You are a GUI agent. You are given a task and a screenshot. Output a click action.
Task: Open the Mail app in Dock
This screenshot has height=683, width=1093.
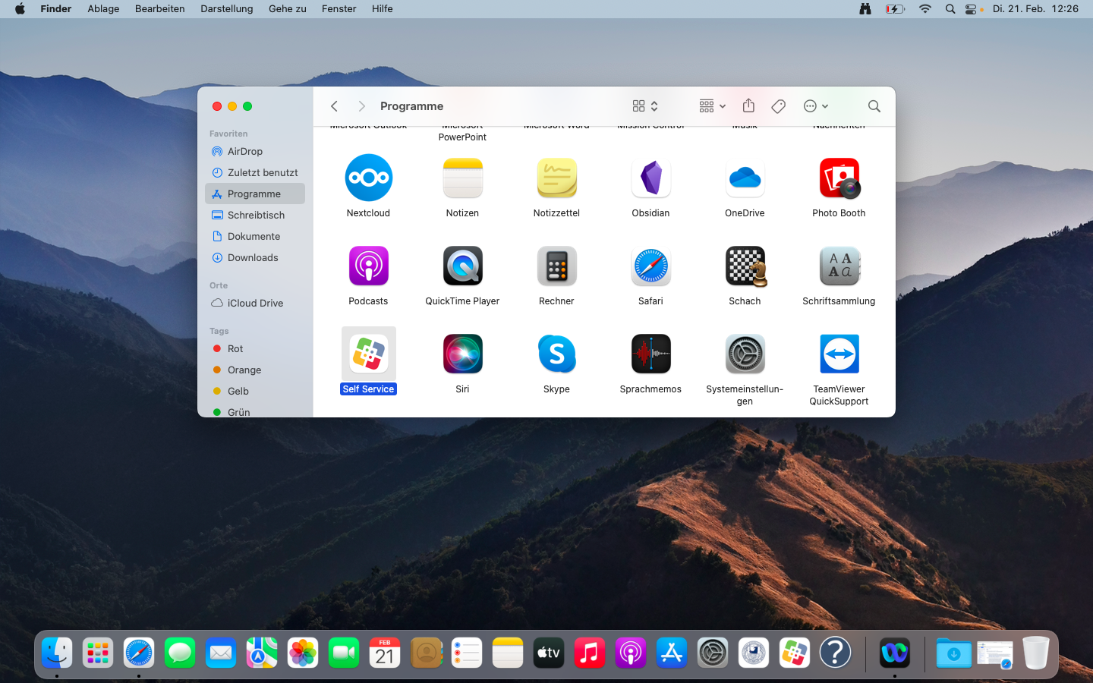[x=221, y=653]
